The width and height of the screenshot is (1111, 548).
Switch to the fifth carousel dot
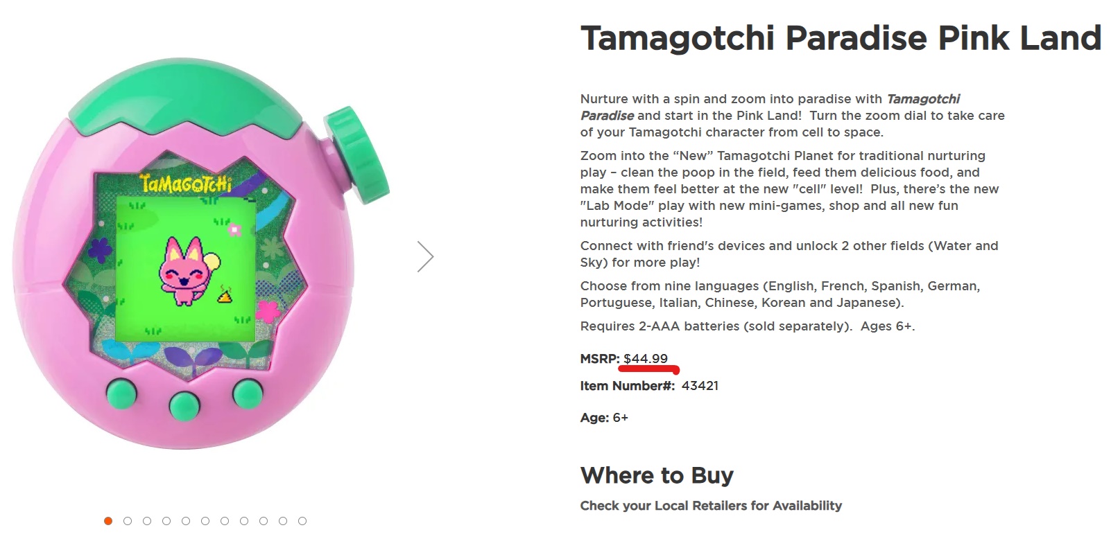(x=186, y=521)
